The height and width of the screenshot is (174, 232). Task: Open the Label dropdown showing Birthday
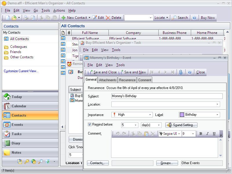pyautogui.click(x=217, y=115)
